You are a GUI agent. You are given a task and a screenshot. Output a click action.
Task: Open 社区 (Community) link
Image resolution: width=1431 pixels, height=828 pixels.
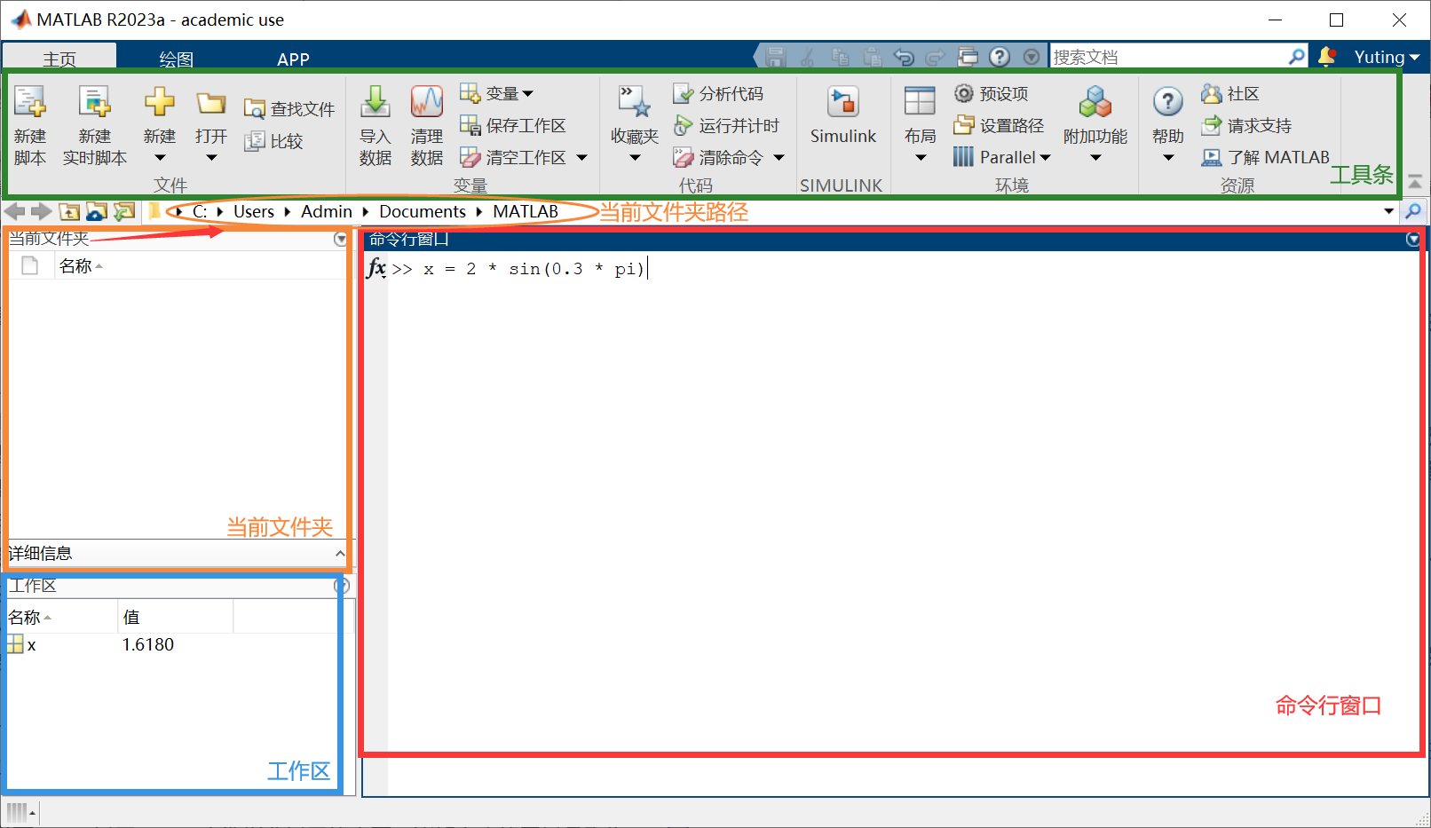coord(1230,93)
